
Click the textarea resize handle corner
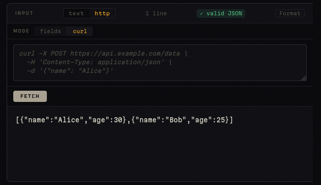[304, 78]
